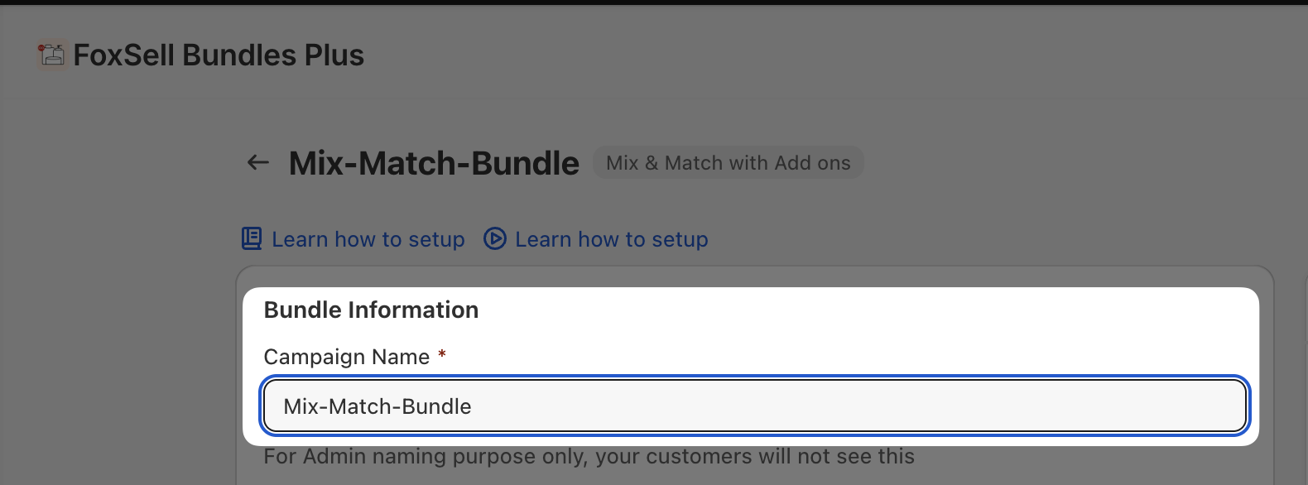Viewport: 1308px width, 485px height.
Task: Click the "Bundle Information" section heading
Action: pos(371,309)
